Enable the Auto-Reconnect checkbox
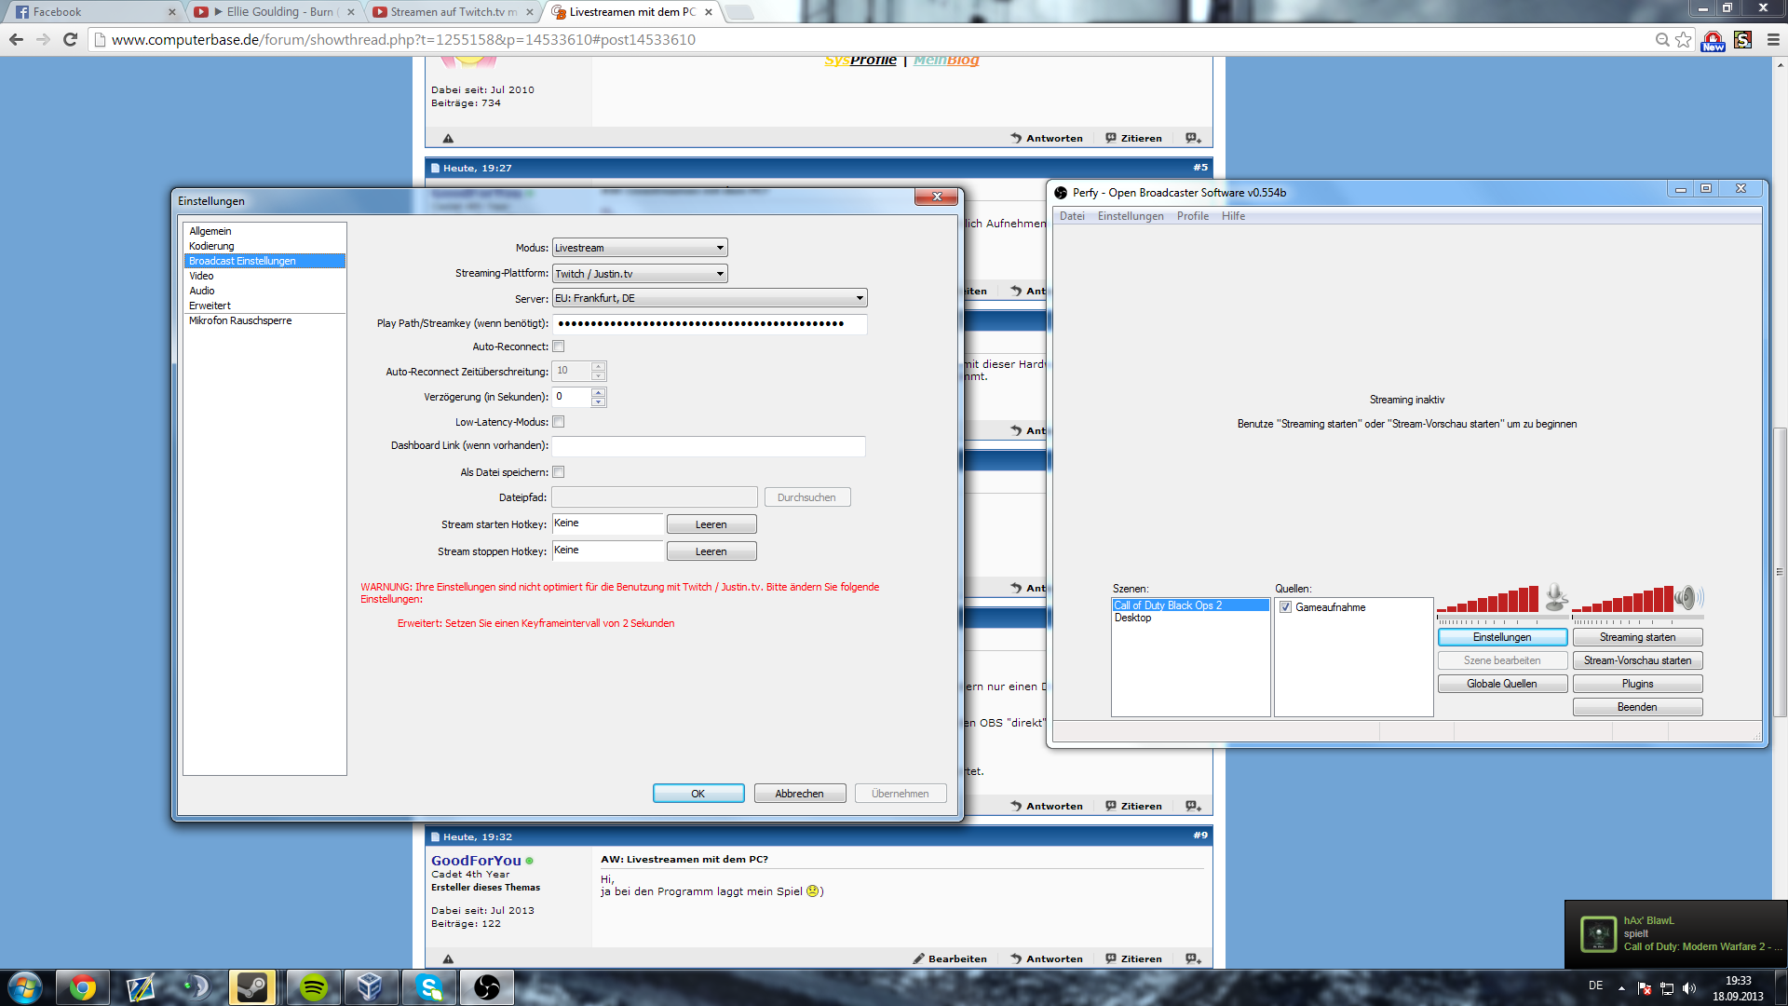The height and width of the screenshot is (1006, 1788). (559, 347)
